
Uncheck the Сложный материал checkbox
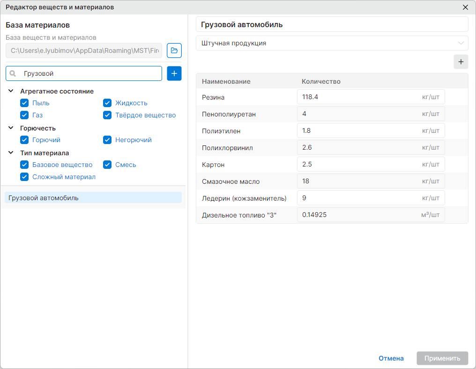(x=24, y=177)
